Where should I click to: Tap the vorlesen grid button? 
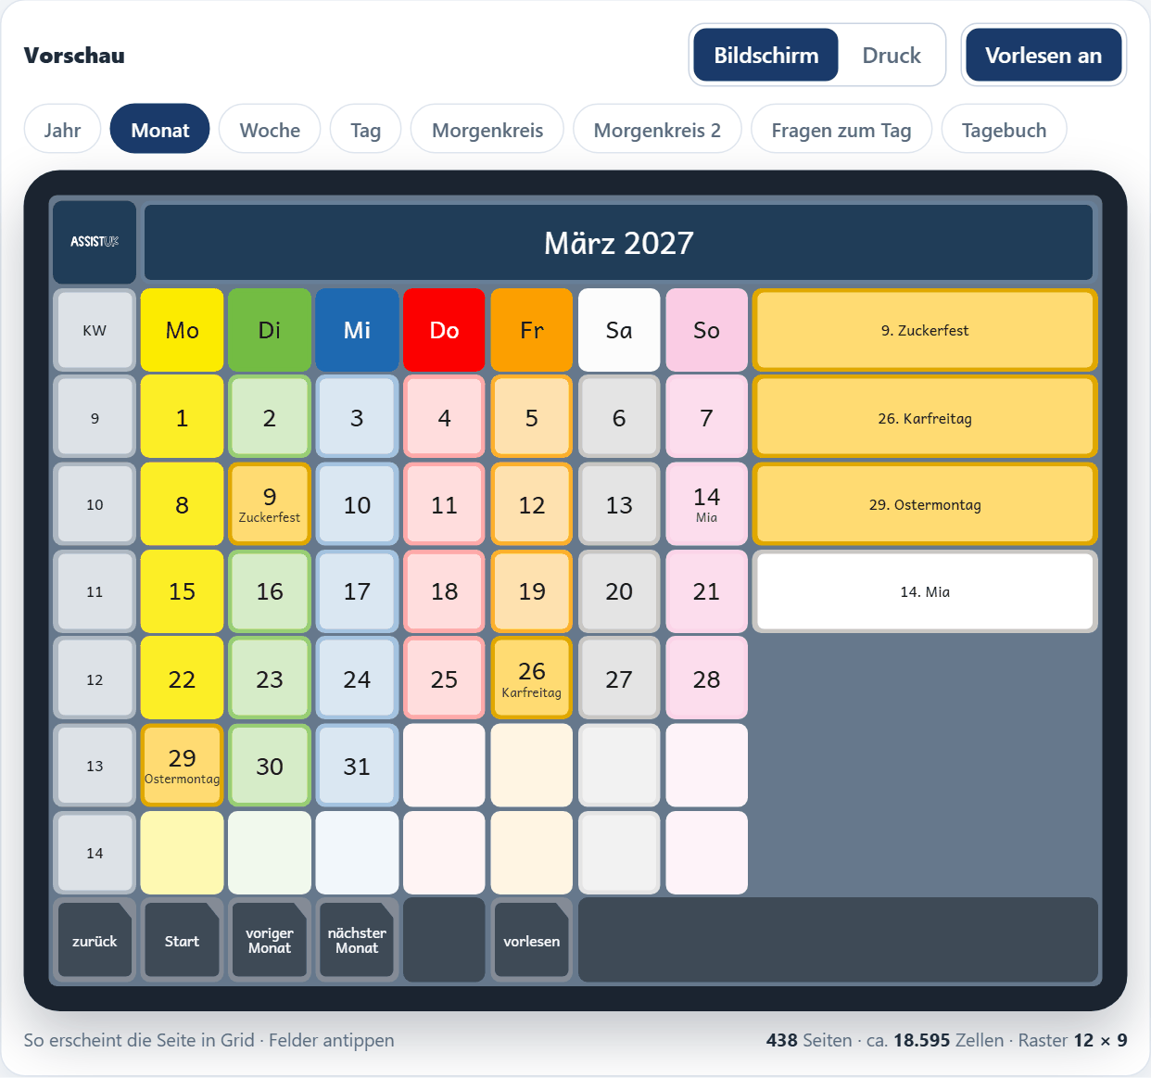click(x=532, y=941)
